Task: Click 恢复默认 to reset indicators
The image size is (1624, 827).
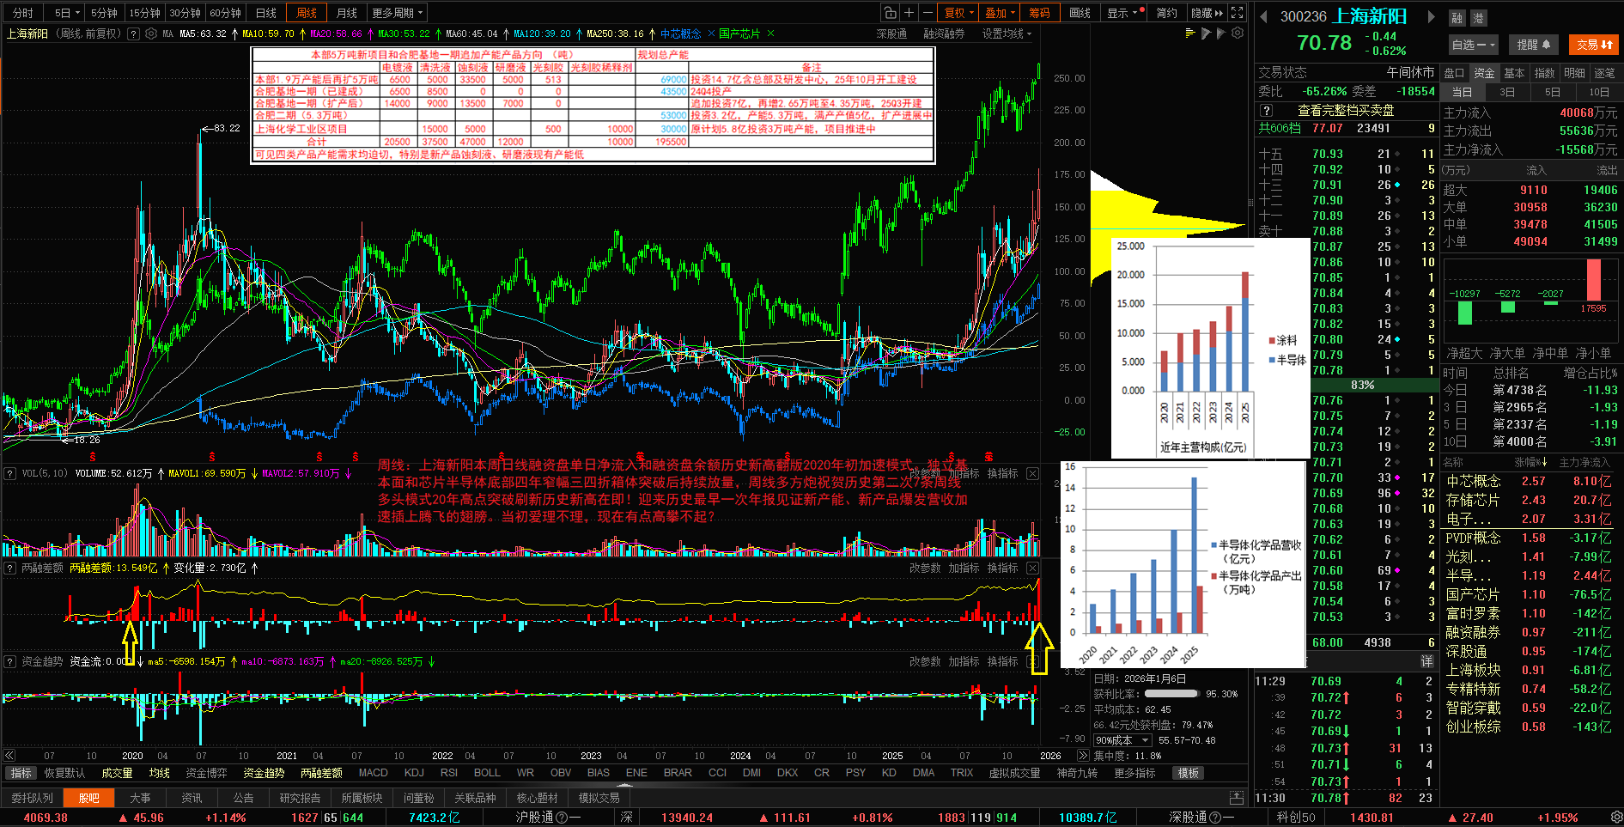Action: pyautogui.click(x=64, y=773)
